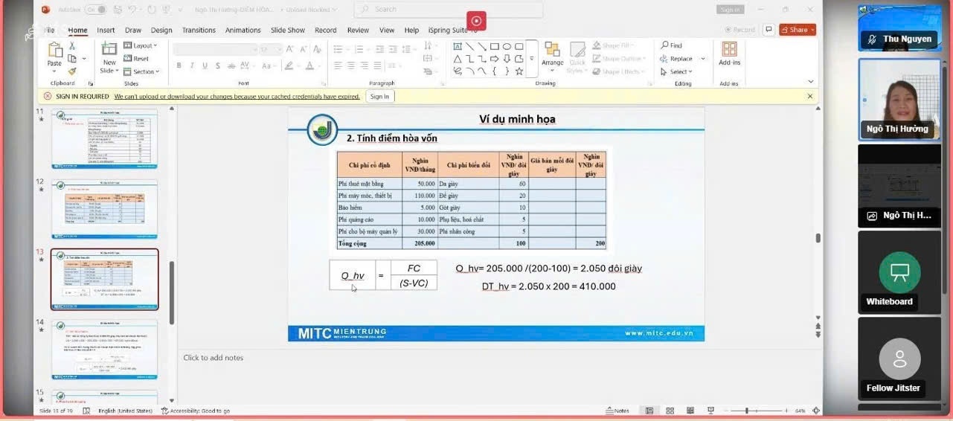Click the Sign in button in warning bar
The image size is (953, 421).
pos(379,97)
